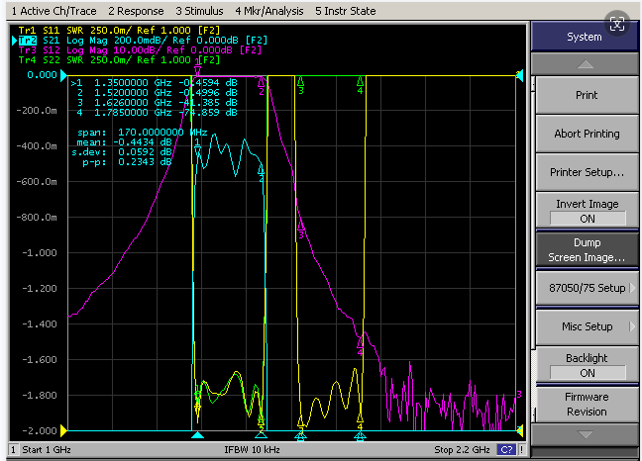Click the yellow reference triangle at bottom left
642x461 pixels.
click(x=63, y=430)
